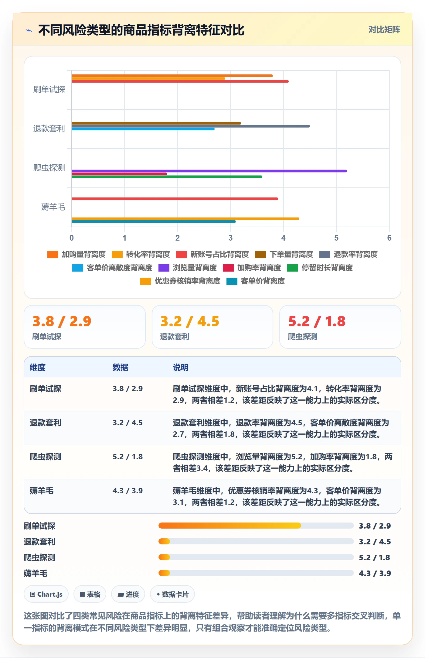Toggle 浏览量背离度 legend item

pyautogui.click(x=188, y=268)
